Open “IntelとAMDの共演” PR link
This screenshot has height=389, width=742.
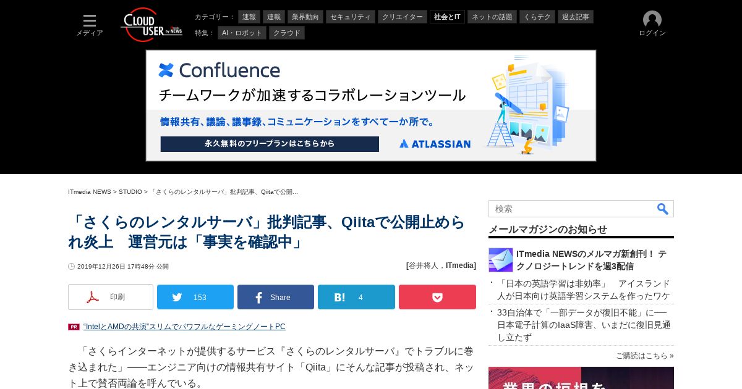coord(184,327)
